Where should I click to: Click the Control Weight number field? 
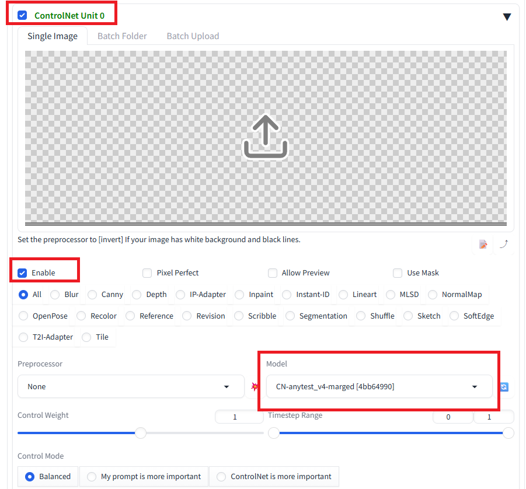pyautogui.click(x=239, y=417)
